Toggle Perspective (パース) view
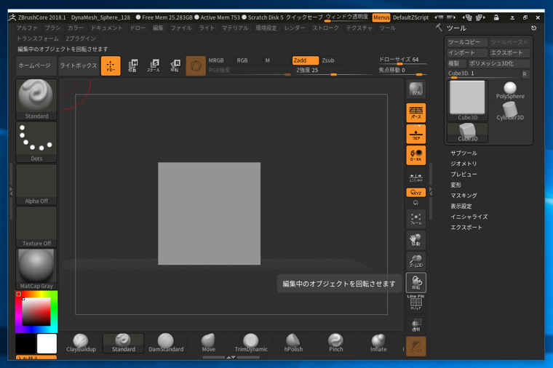Image resolution: width=553 pixels, height=368 pixels. click(416, 113)
